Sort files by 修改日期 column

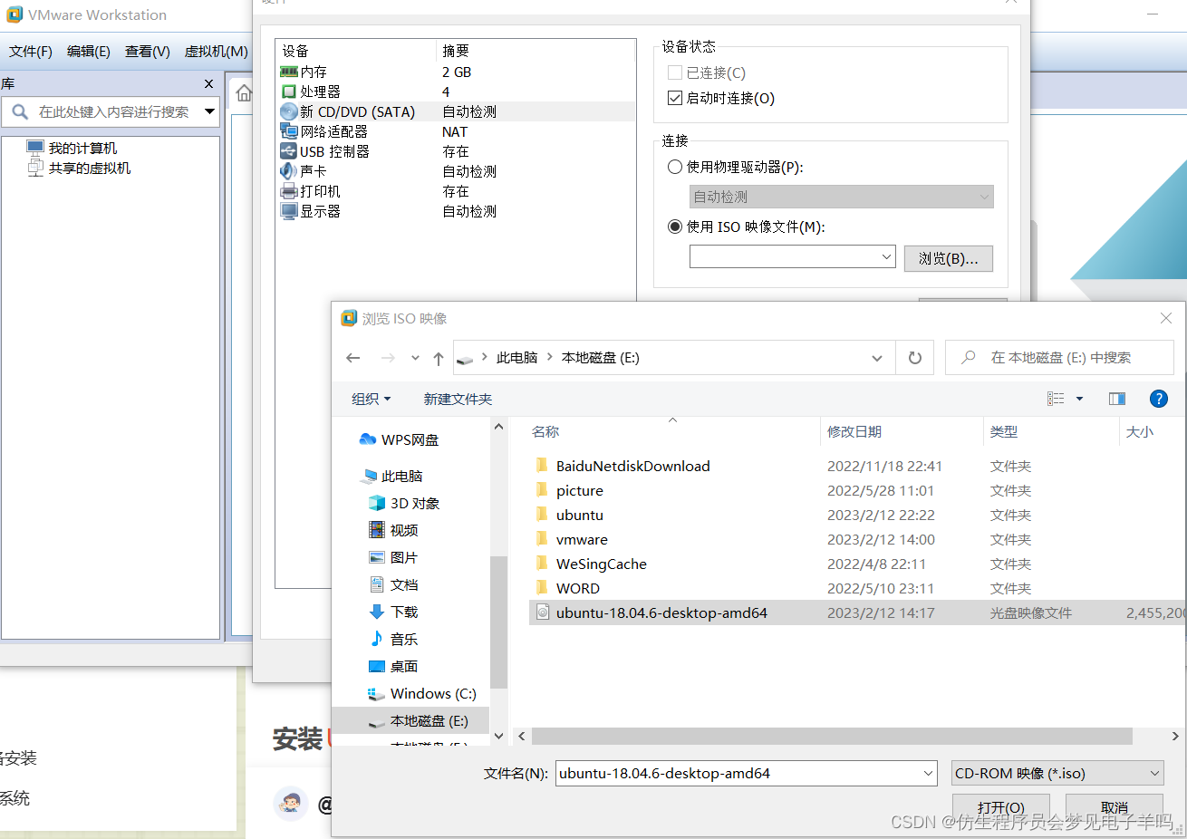[x=854, y=432]
